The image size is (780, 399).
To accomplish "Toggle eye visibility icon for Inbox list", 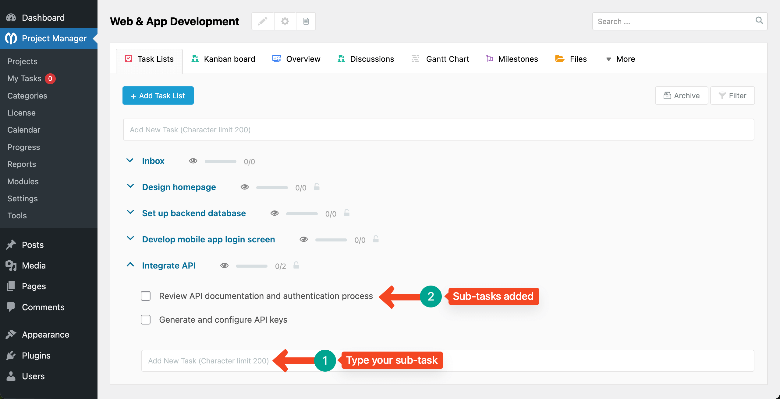I will coord(193,161).
